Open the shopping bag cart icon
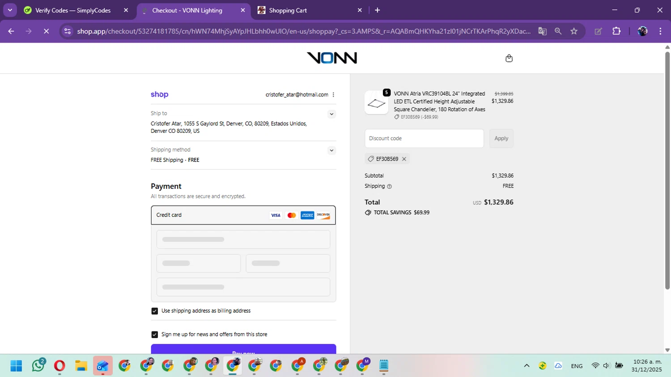Viewport: 671px width, 377px height. coord(509,58)
